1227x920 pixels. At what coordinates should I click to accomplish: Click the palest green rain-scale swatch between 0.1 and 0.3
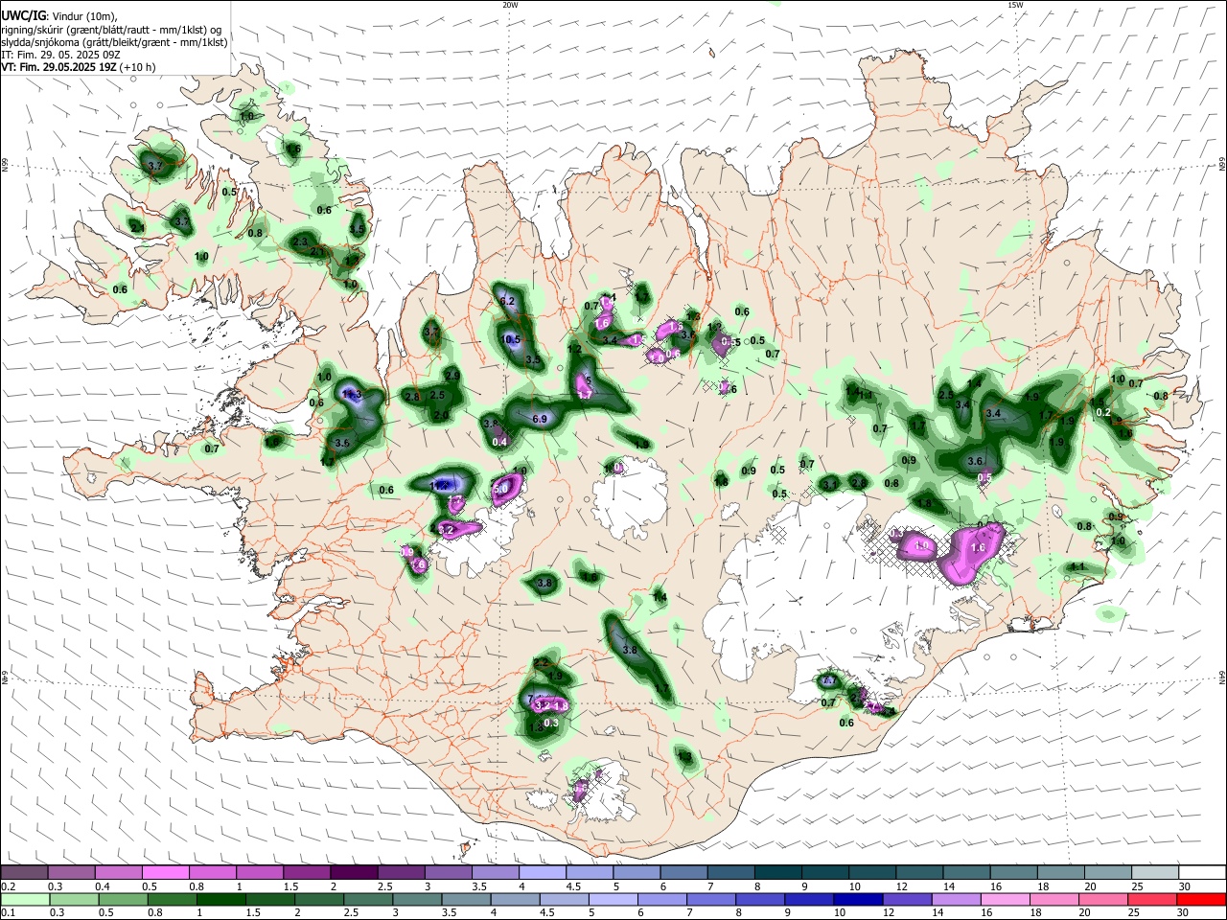point(24,899)
